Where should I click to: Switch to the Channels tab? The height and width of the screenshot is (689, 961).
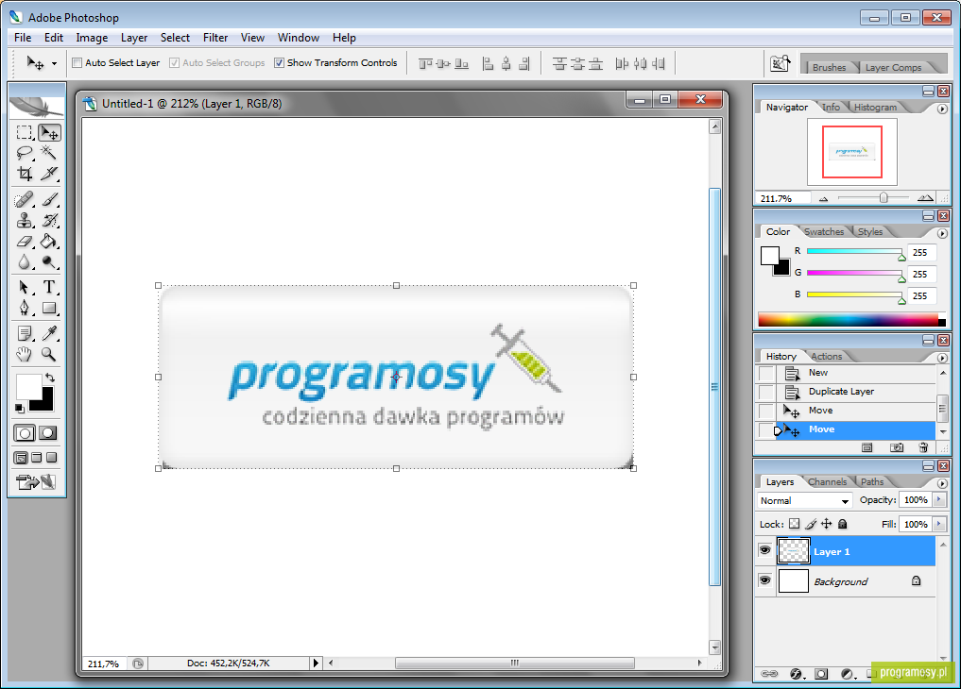[828, 482]
